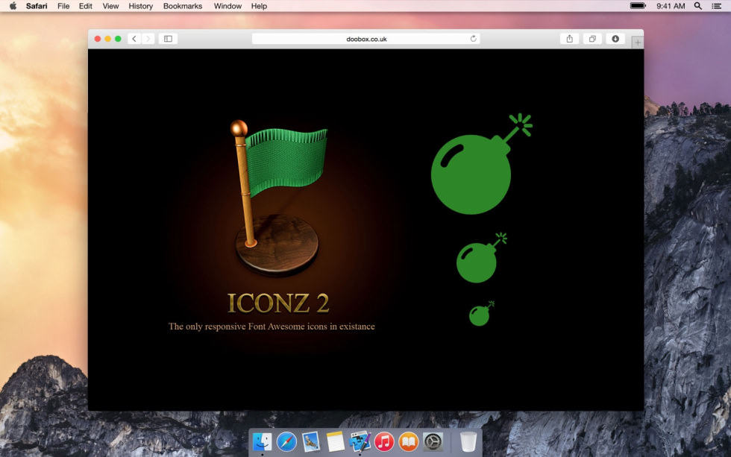Open the Apple menu
The width and height of the screenshot is (731, 457).
pyautogui.click(x=13, y=6)
